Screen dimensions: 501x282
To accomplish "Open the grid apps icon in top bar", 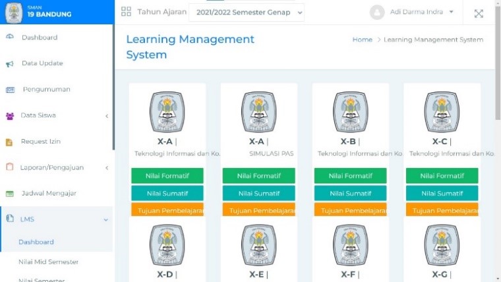I will tap(127, 12).
